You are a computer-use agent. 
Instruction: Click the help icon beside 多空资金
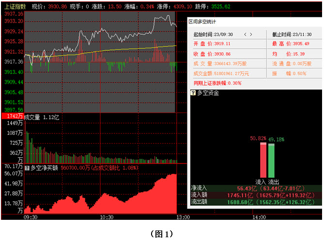coord(193,93)
